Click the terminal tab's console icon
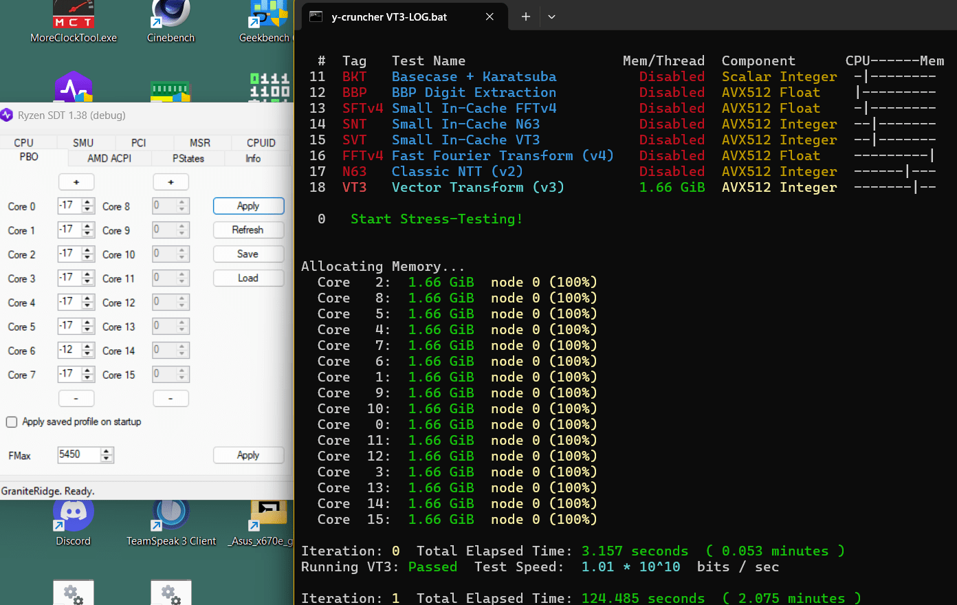The width and height of the screenshot is (957, 605). pos(316,16)
